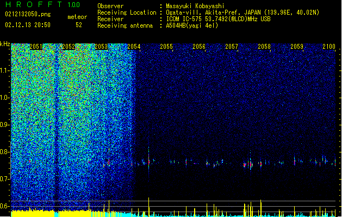Click the 2053 time marker
The width and height of the screenshot is (342, 217).
(x=101, y=47)
